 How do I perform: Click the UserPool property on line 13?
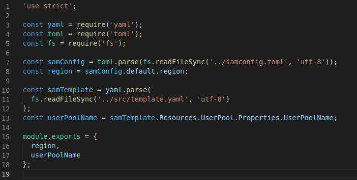[x=217, y=118]
